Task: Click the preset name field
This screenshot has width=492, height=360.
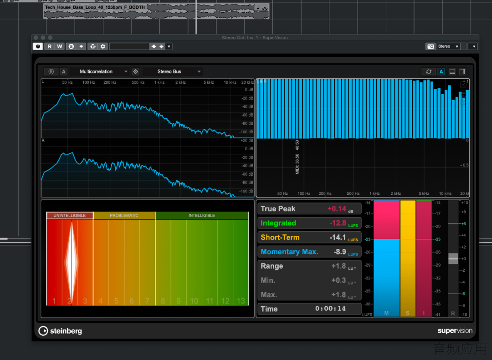Action: click(x=129, y=46)
